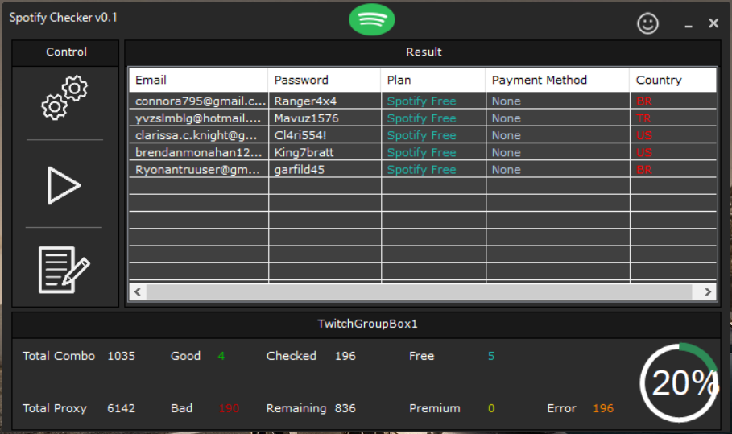Click the Remaining label
Image resolution: width=732 pixels, height=434 pixels.
296,408
